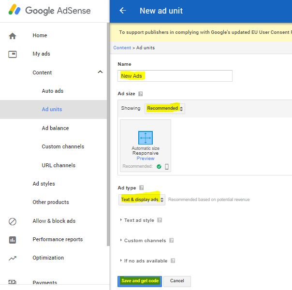Click the Allow & block ads circle icon
This screenshot has height=290, width=292.
tap(13, 221)
